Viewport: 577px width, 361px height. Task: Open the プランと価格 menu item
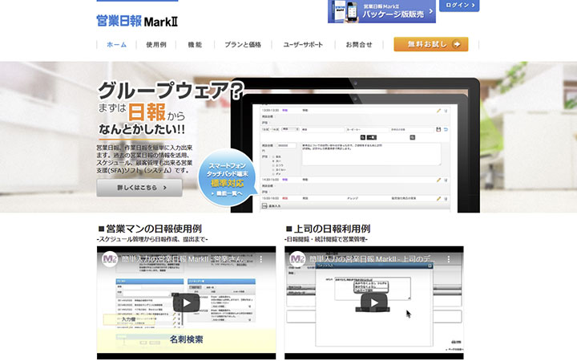243,45
